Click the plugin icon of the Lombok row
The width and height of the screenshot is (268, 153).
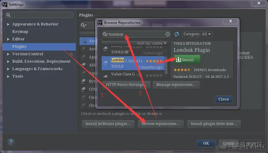[106, 63]
